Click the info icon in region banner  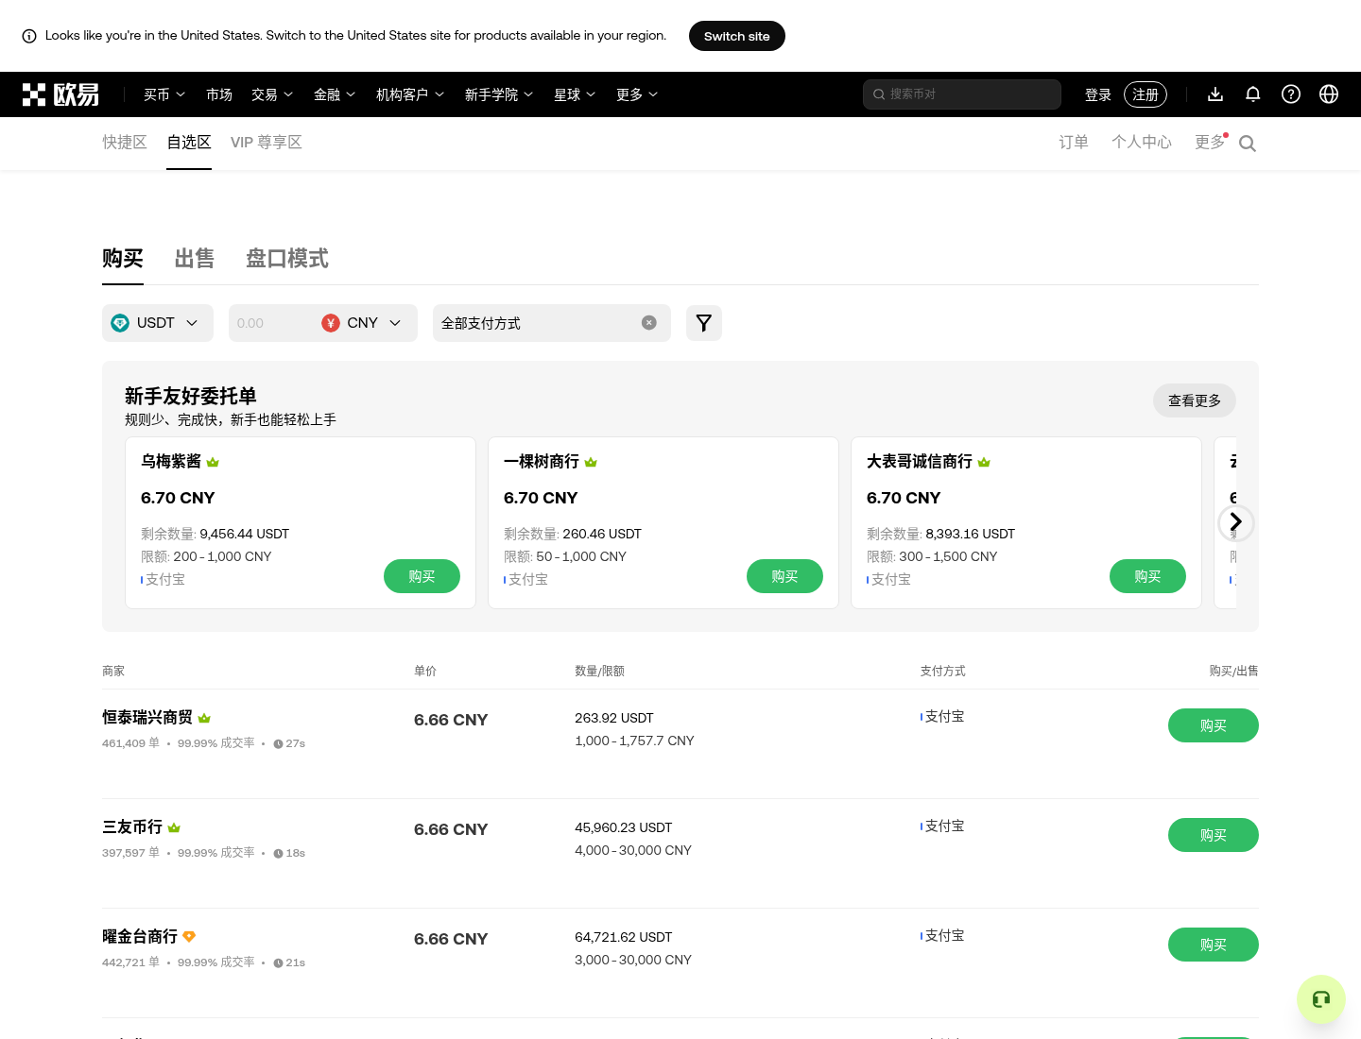click(x=29, y=36)
